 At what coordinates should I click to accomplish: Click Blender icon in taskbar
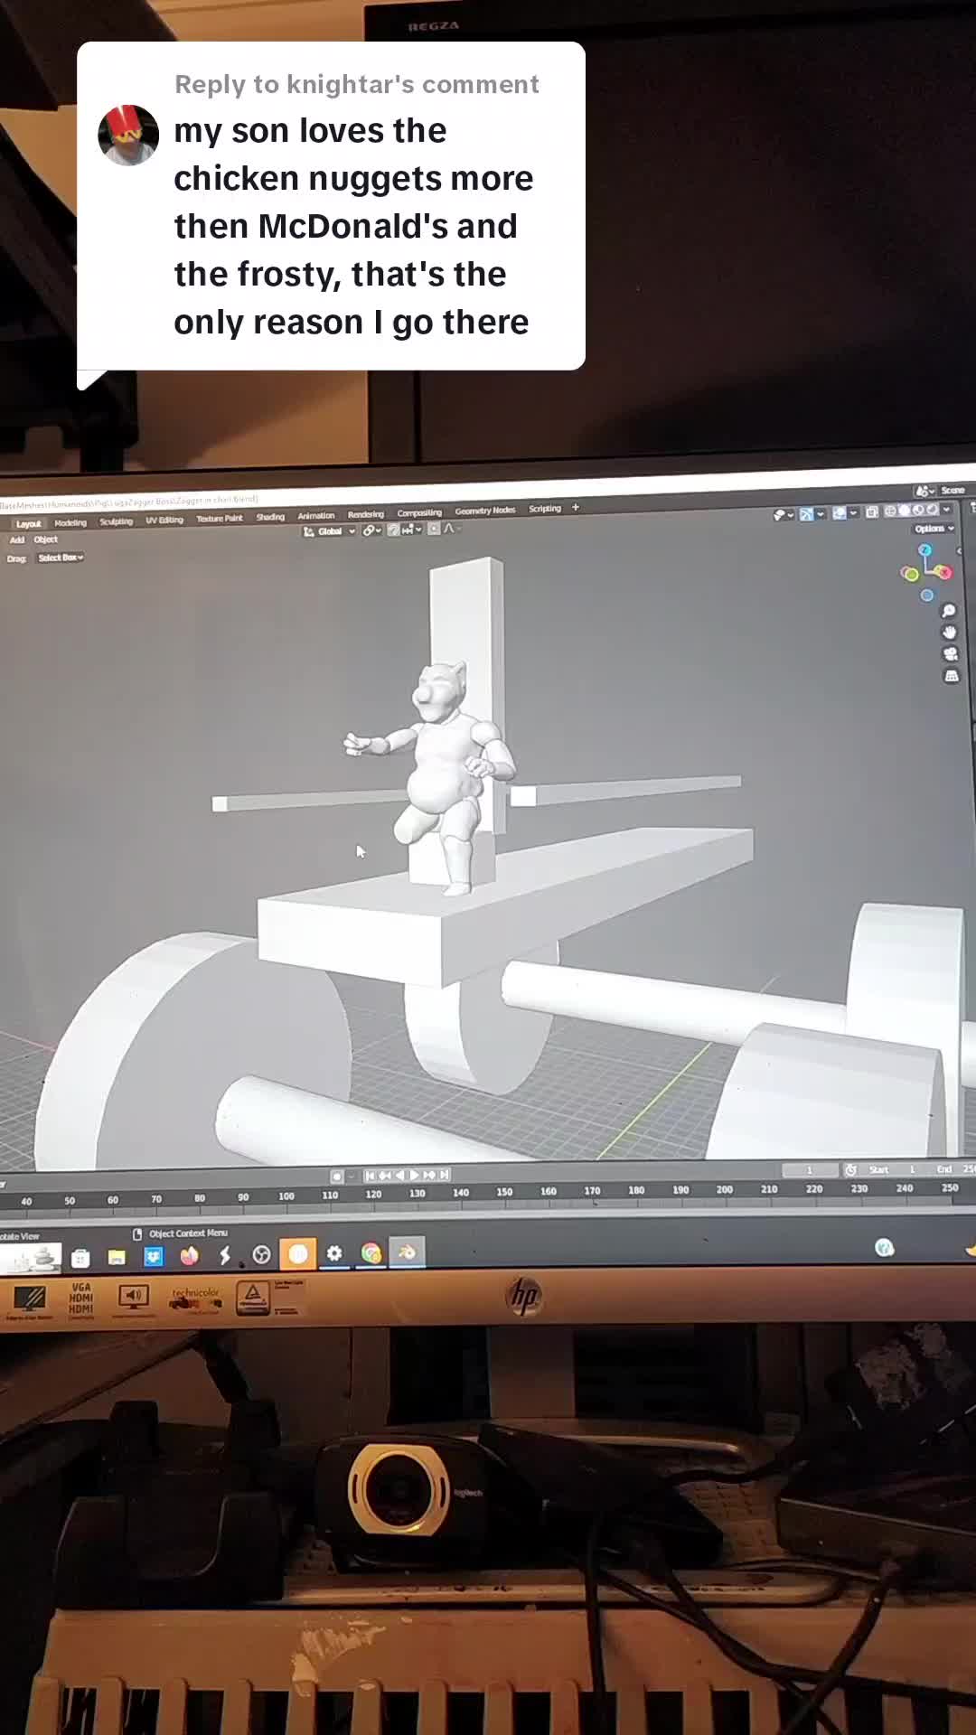tap(407, 1252)
